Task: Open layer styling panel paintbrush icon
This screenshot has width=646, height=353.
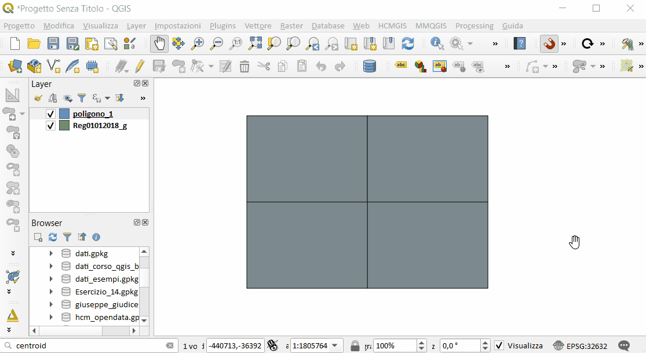Action: pyautogui.click(x=38, y=98)
